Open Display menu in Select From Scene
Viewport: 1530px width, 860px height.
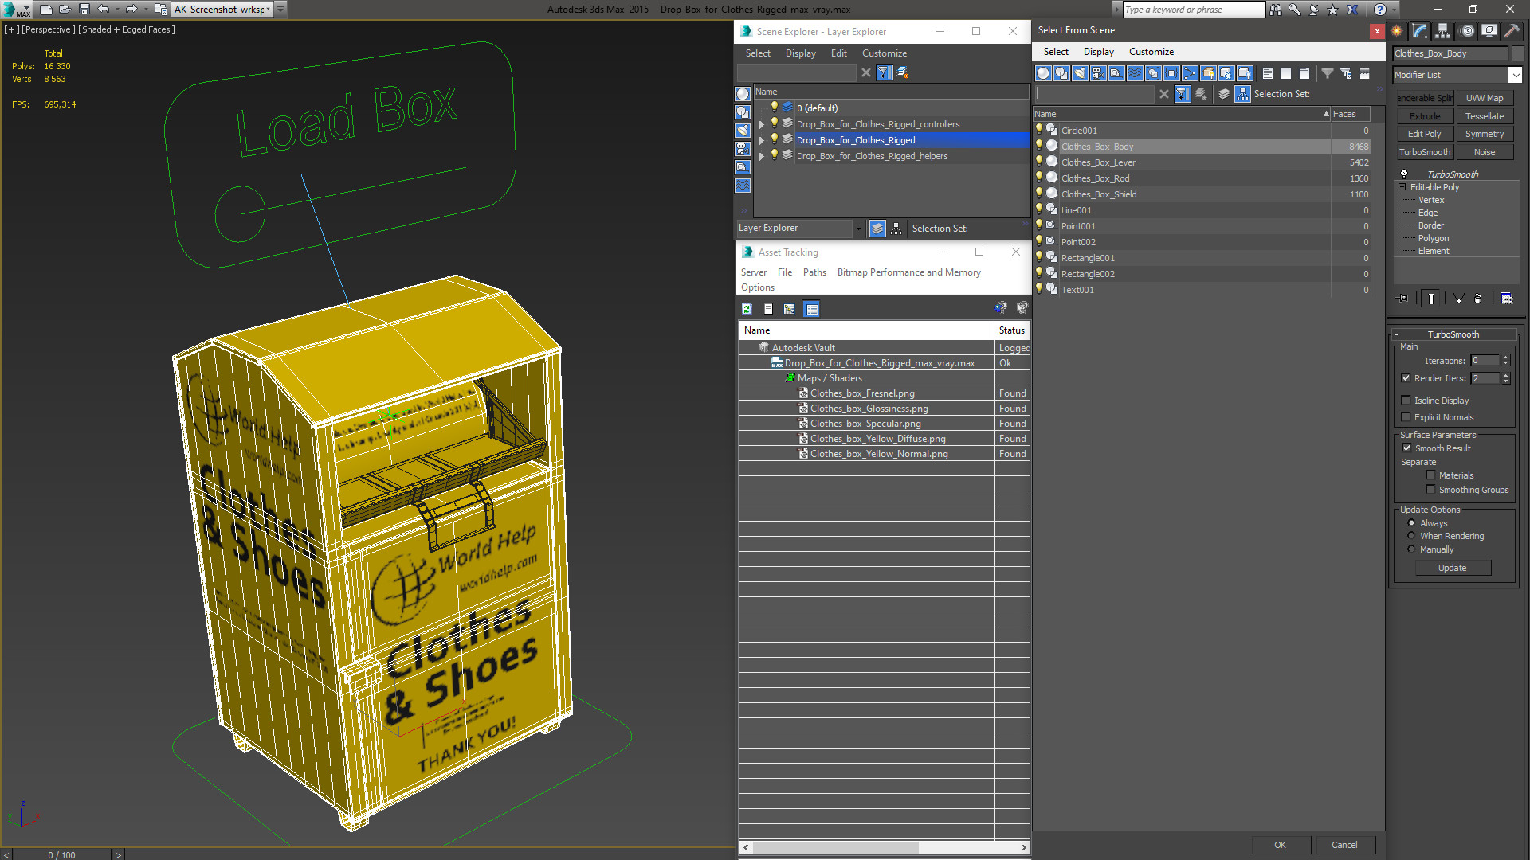[x=1098, y=52]
